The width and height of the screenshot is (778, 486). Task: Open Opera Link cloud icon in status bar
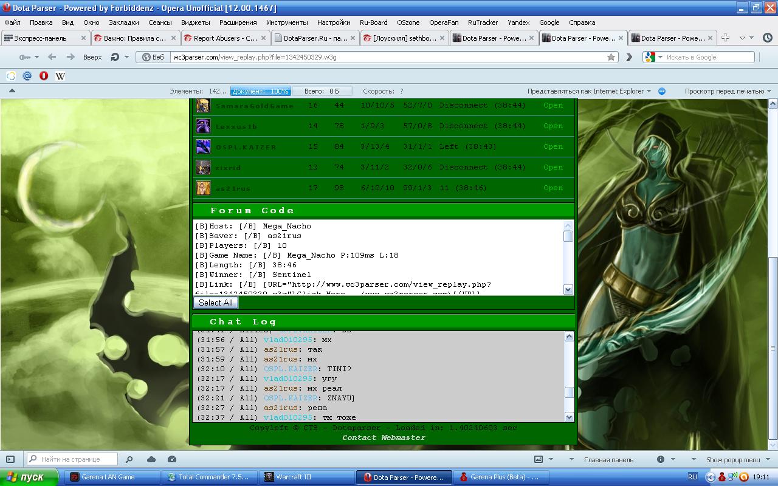(x=151, y=459)
